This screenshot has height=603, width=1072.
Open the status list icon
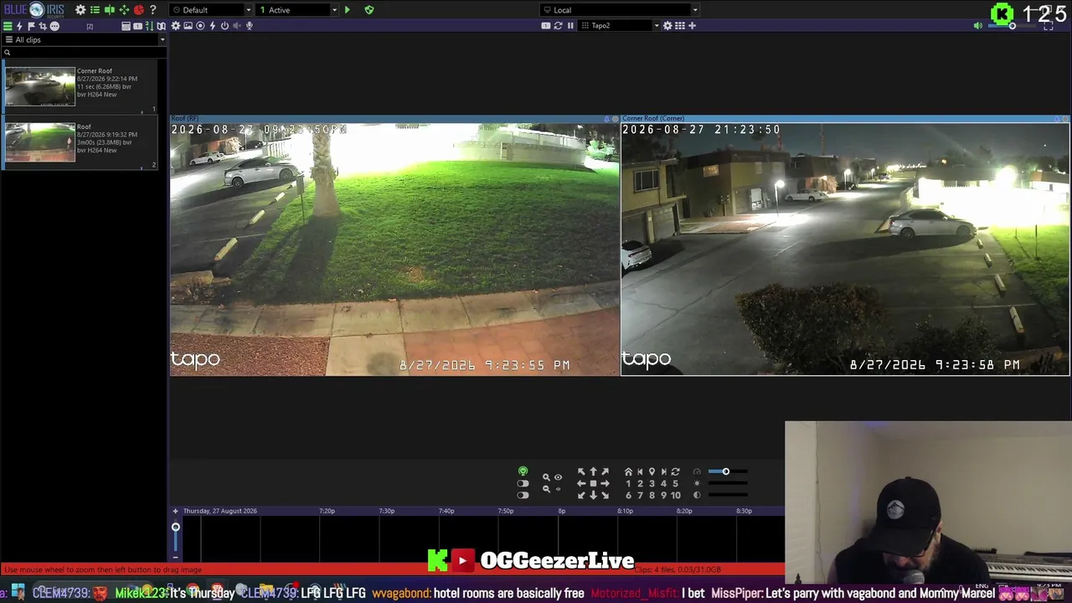point(95,10)
